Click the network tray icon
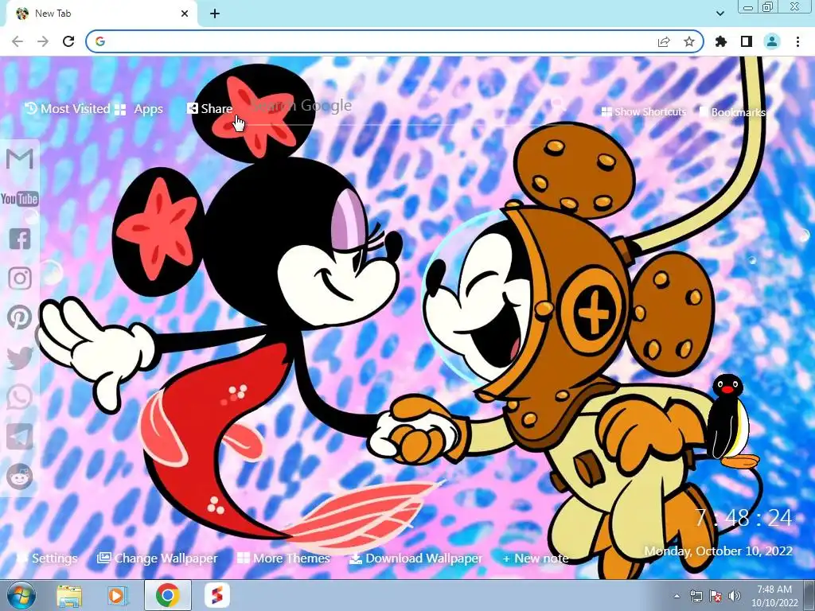The width and height of the screenshot is (815, 611). pos(696,596)
